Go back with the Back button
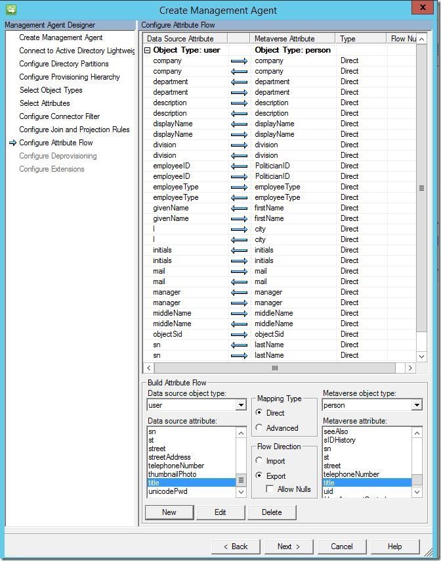 click(236, 547)
